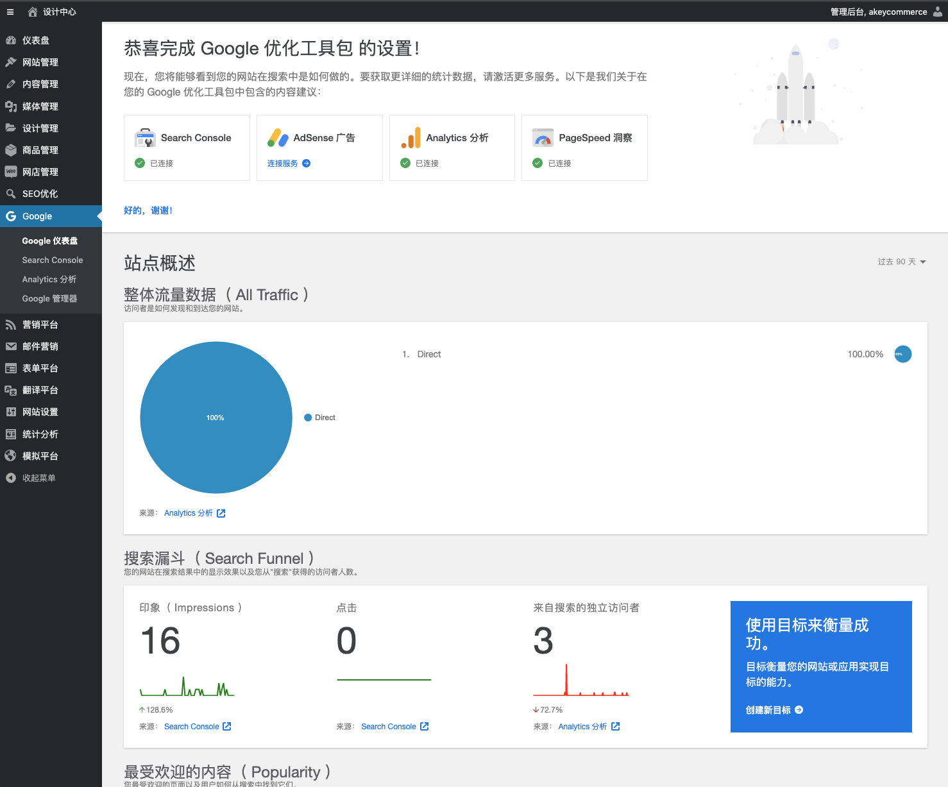Select Google 管理器 submenu item
Screen dimensions: 948x787
pyautogui.click(x=49, y=299)
